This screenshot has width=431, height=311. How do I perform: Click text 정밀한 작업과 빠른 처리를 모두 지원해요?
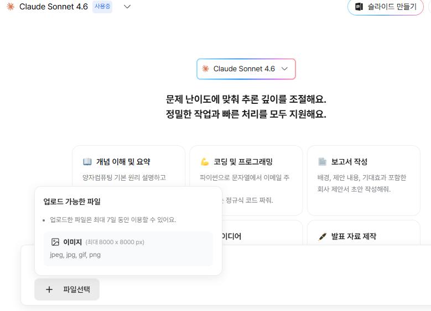246,114
